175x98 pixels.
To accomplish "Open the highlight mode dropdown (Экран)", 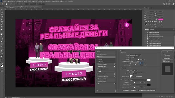I will 138,80.
